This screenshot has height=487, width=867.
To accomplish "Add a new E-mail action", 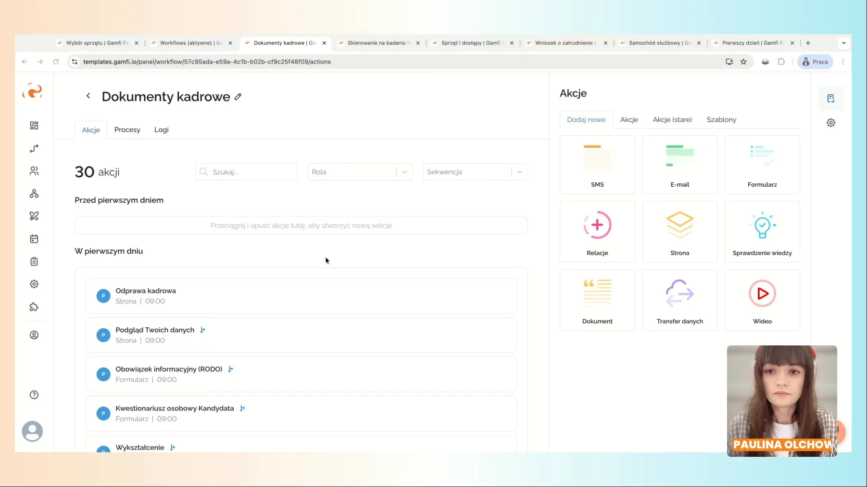I will 680,165.
